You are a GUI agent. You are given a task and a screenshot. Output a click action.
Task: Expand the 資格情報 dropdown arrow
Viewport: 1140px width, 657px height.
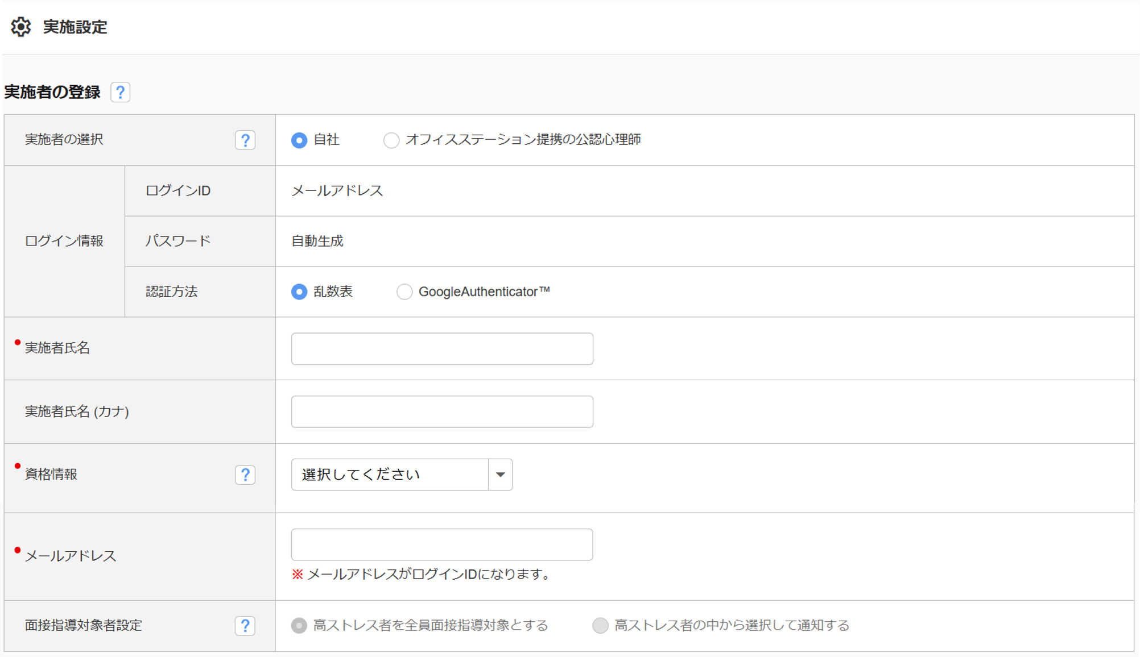(x=500, y=475)
